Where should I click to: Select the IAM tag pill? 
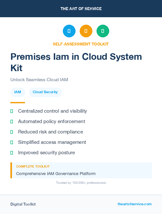click(x=18, y=92)
